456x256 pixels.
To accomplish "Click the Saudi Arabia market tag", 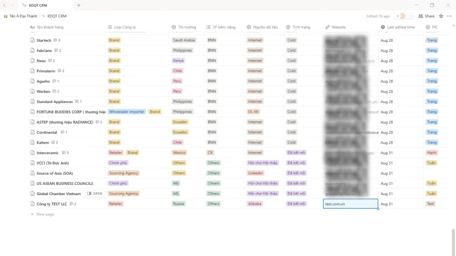I will [x=183, y=40].
